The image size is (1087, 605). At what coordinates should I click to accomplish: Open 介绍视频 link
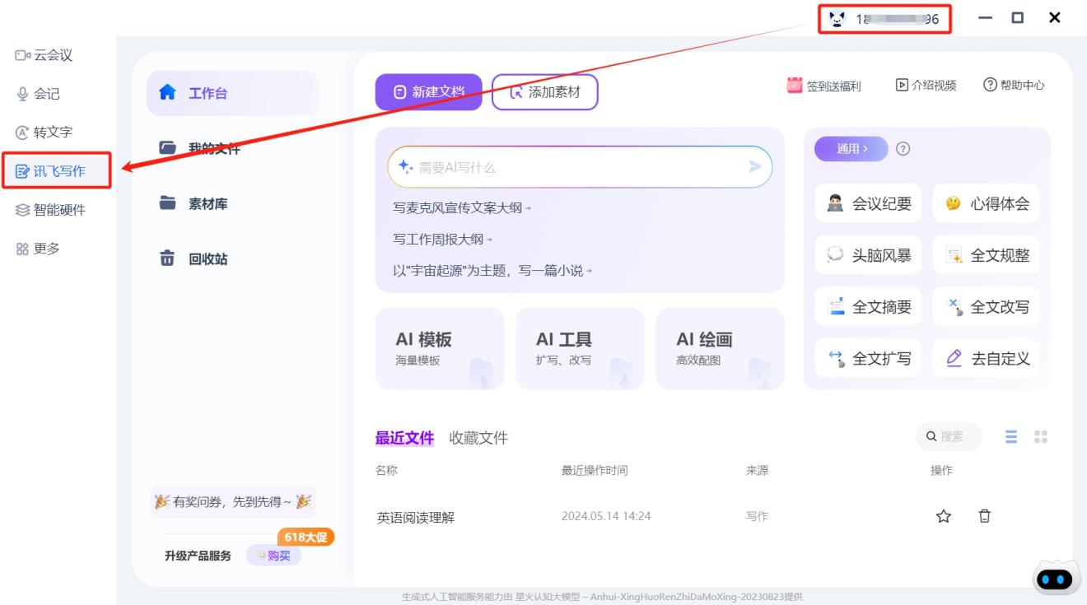(926, 85)
